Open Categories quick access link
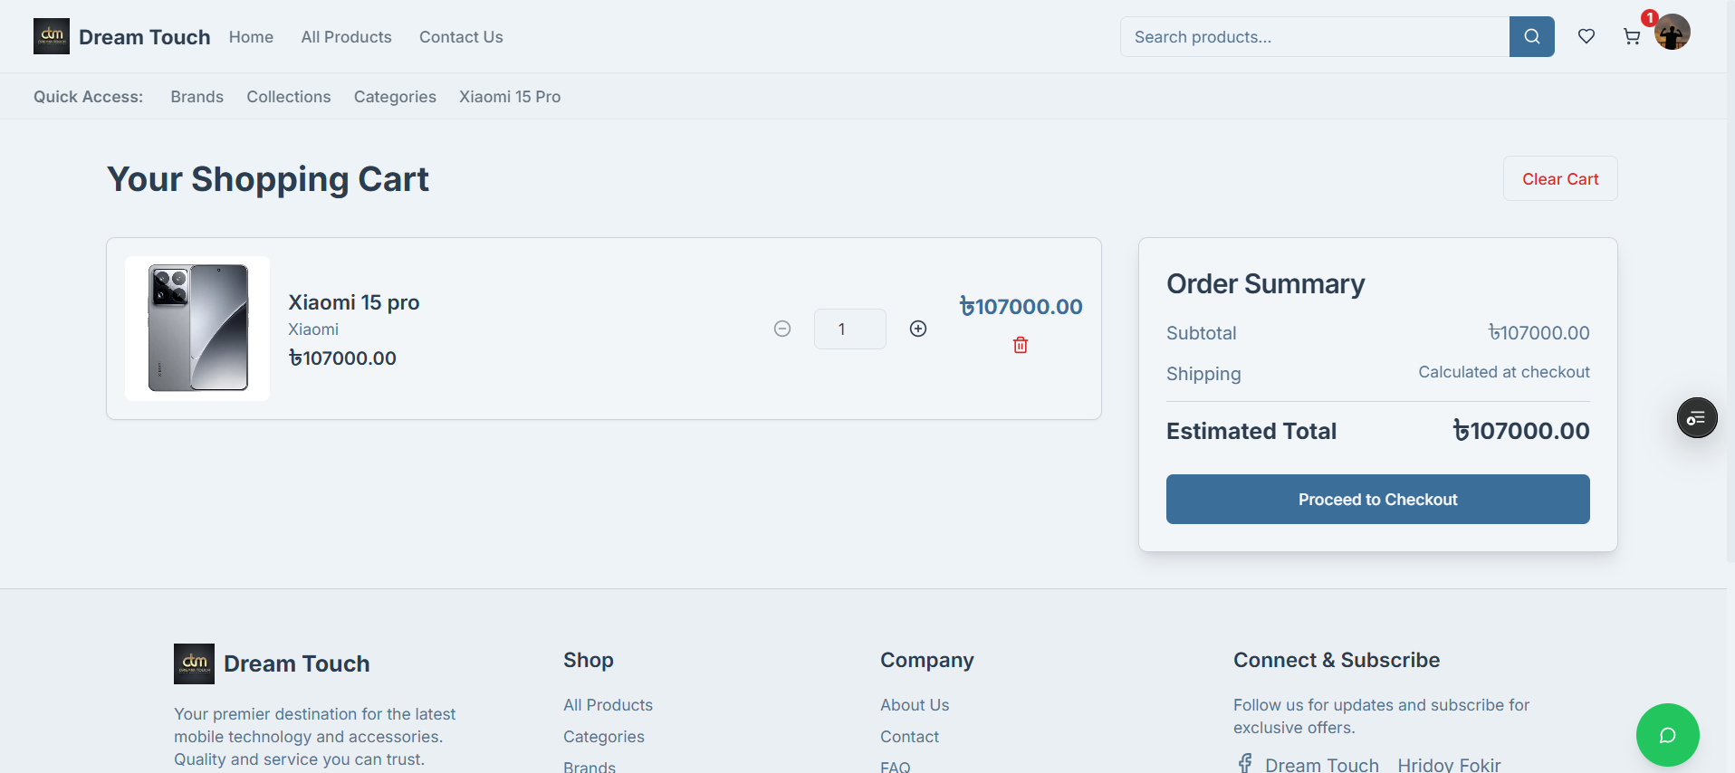This screenshot has height=773, width=1735. (x=395, y=97)
